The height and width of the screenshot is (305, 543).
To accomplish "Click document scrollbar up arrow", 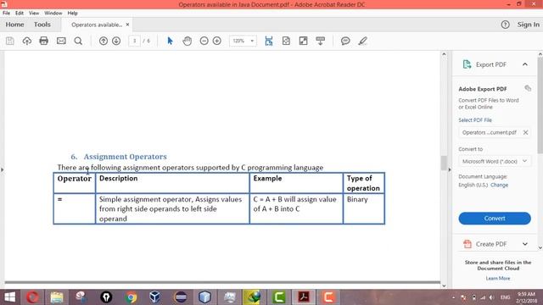I will [x=444, y=54].
